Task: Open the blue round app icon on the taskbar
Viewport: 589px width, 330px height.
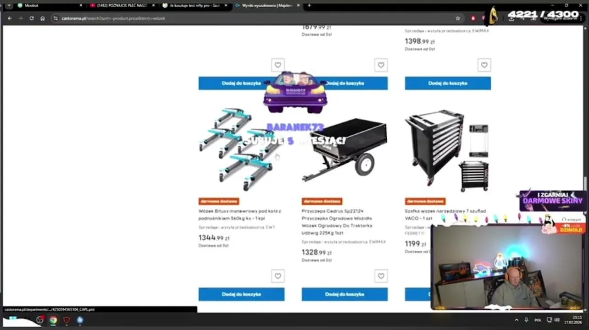Action: tap(80, 320)
